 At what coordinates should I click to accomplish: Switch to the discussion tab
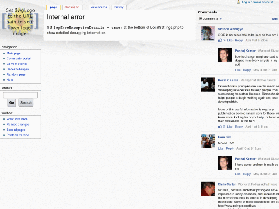pyautogui.click(x=72, y=7)
